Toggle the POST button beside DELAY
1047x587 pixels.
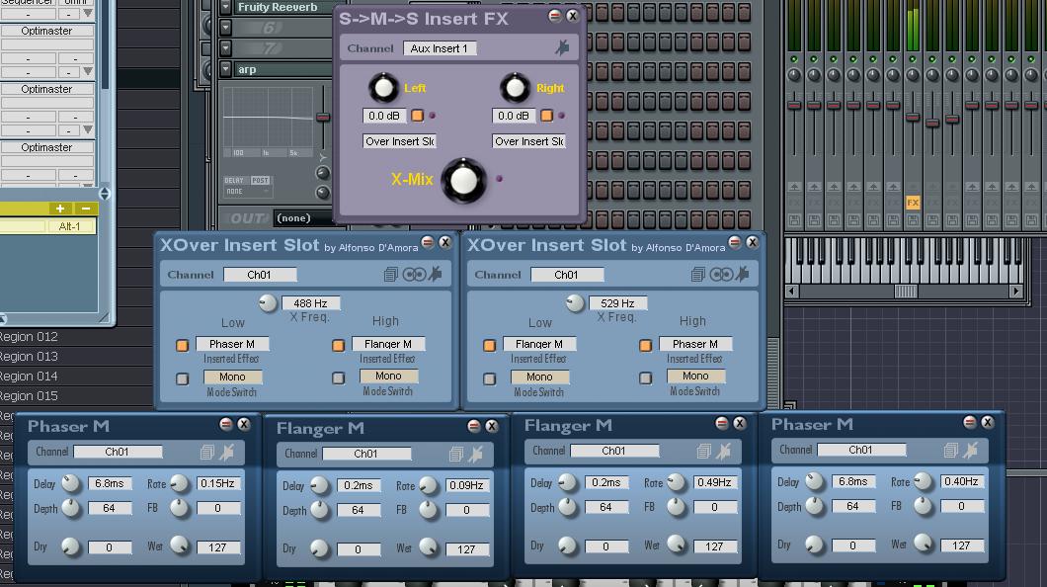pyautogui.click(x=260, y=180)
